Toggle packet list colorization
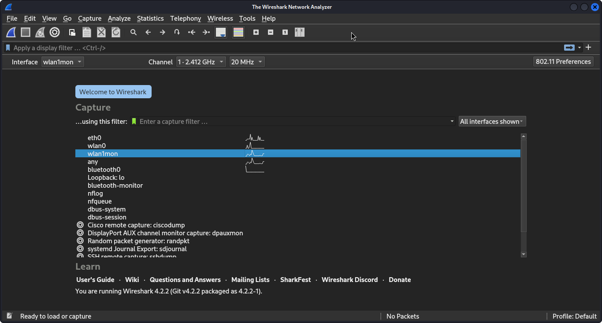602x323 pixels. pyautogui.click(x=238, y=32)
